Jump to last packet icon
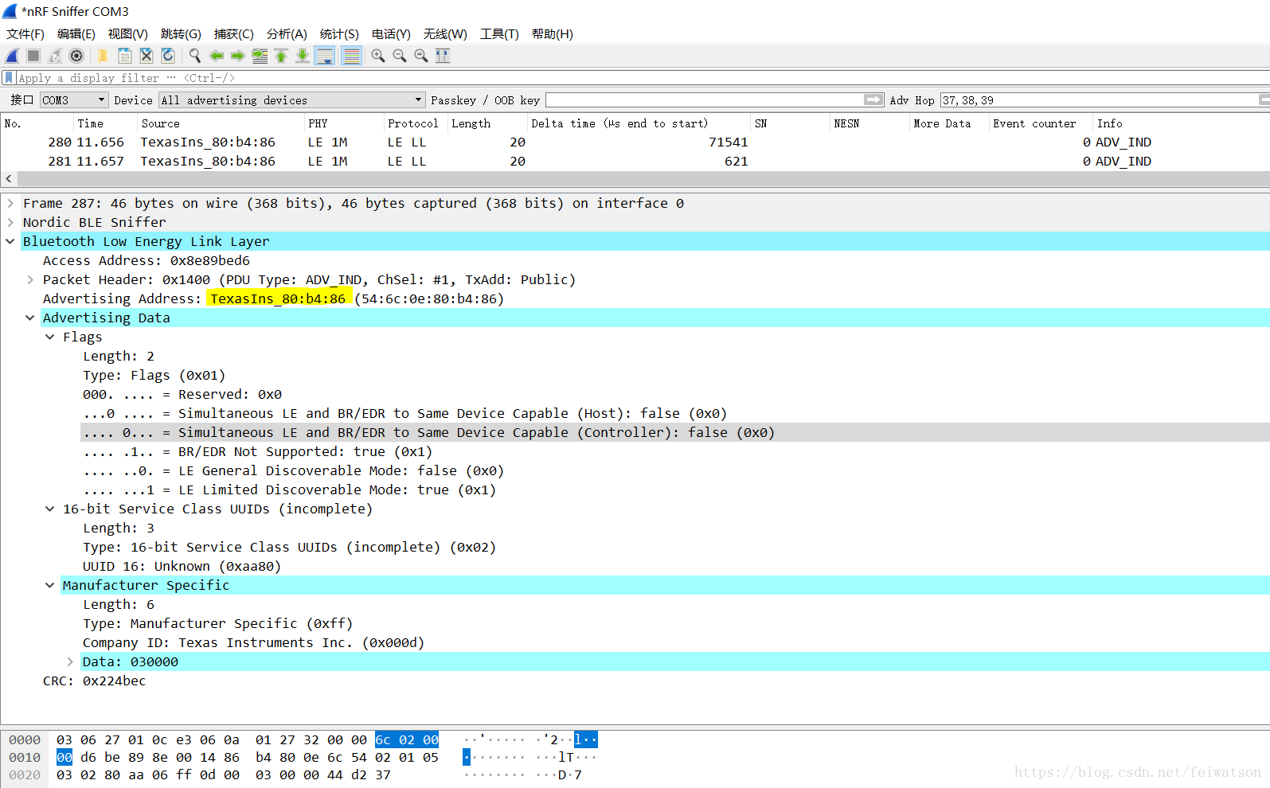Viewport: 1270px width, 788px height. pos(303,56)
